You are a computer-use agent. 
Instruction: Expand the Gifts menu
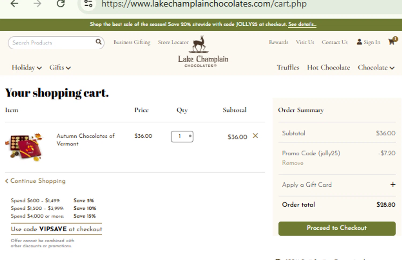(60, 67)
